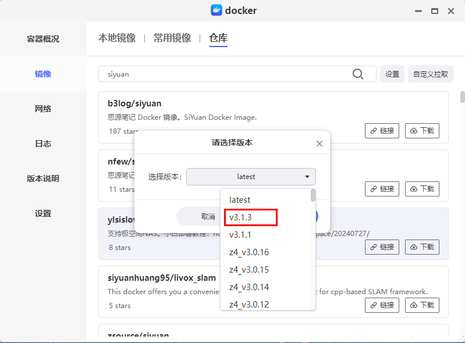The image size is (465, 343).
Task: Open 网络 section in sidebar
Action: (x=43, y=109)
